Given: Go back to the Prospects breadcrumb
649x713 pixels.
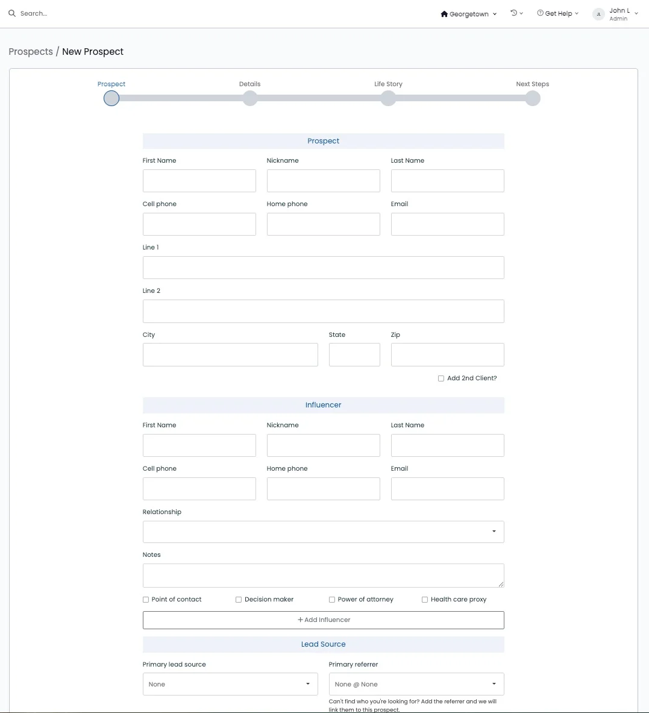Looking at the screenshot, I should tap(31, 51).
